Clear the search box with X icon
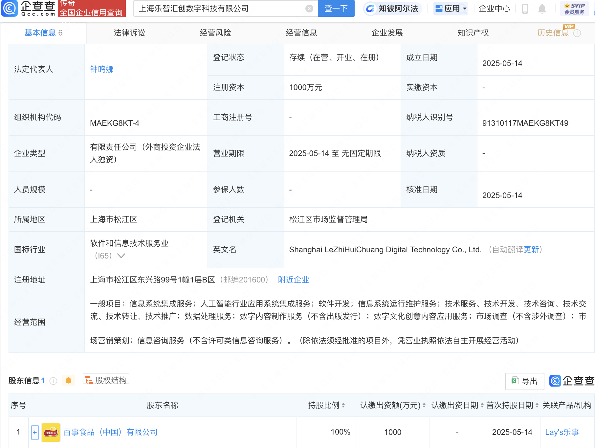595x448 pixels. click(309, 9)
